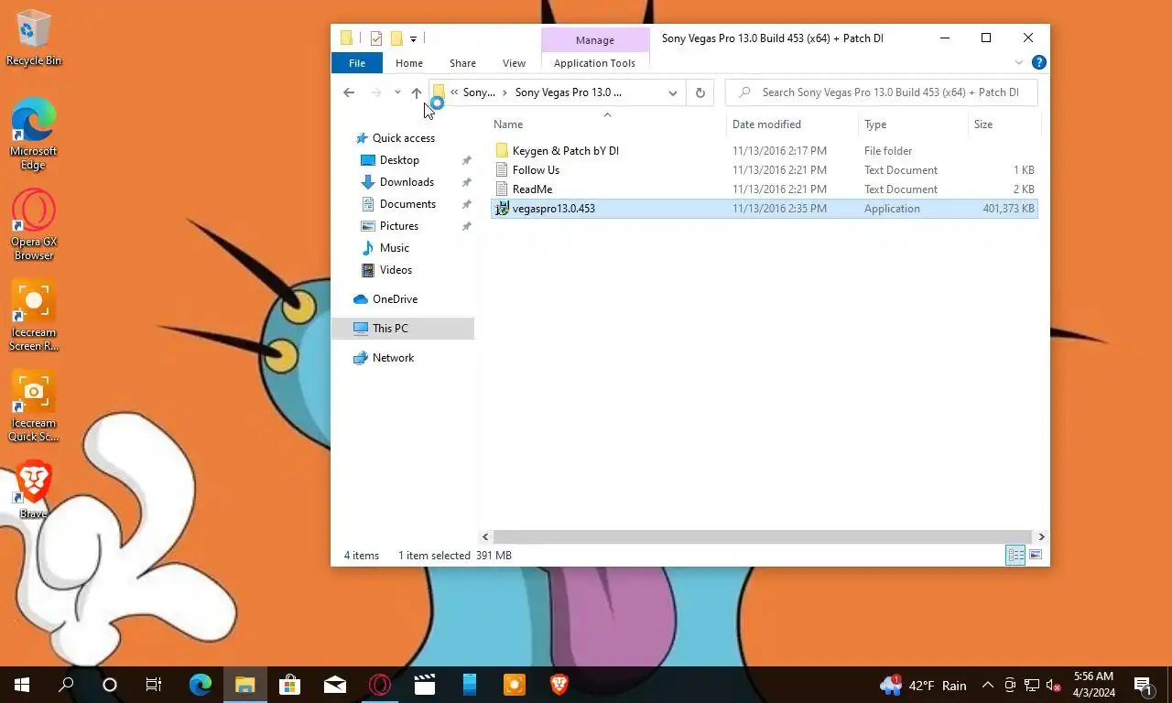This screenshot has height=703, width=1172.
Task: Open the Application Tools tab
Action: tap(594, 63)
